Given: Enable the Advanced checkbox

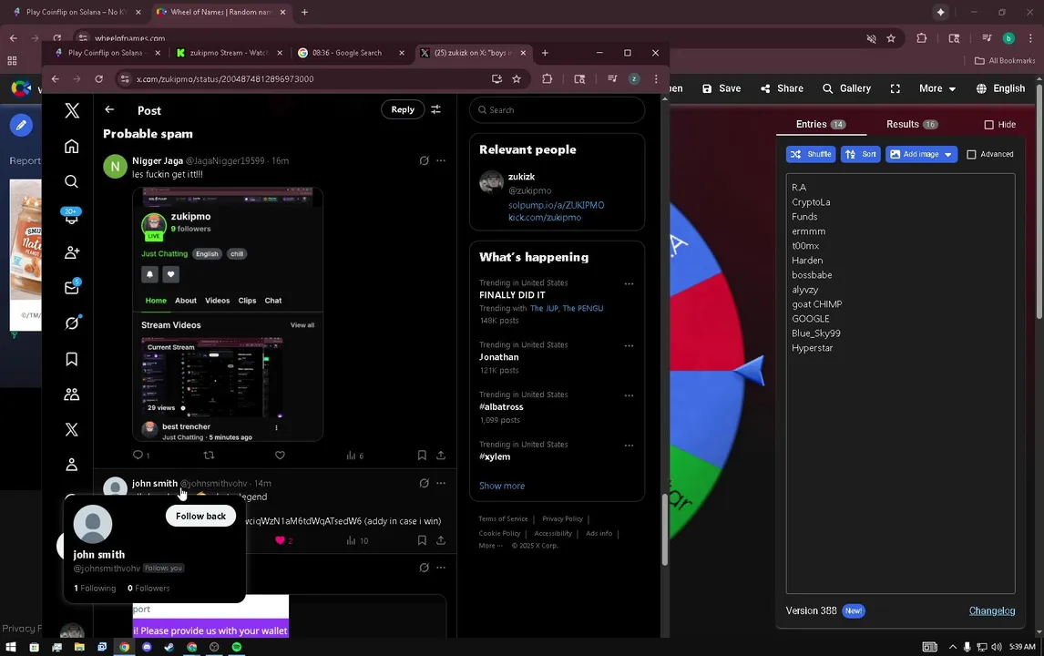Looking at the screenshot, I should [x=971, y=155].
